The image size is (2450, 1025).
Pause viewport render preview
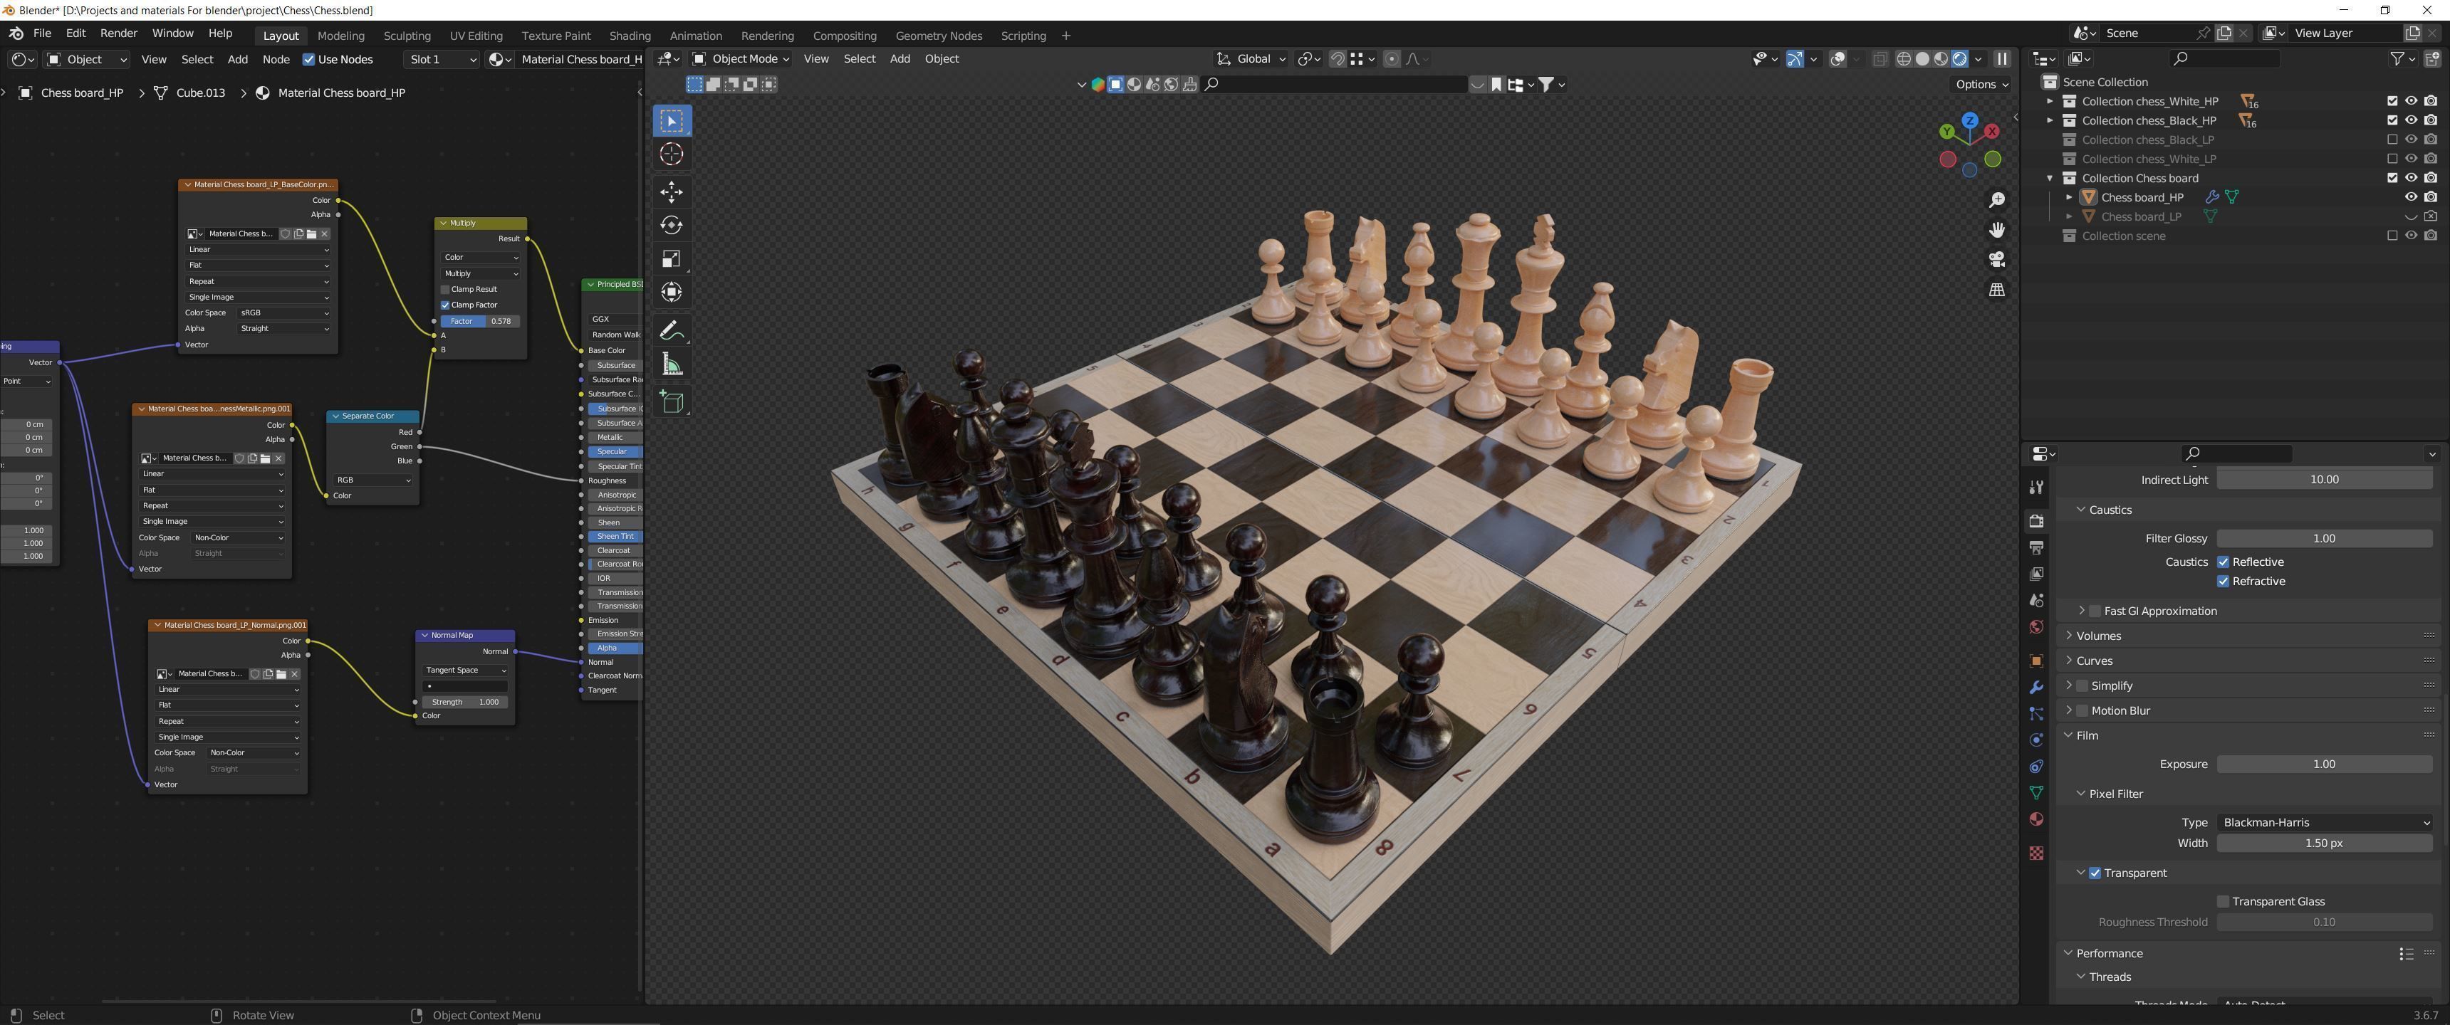coord(2002,59)
